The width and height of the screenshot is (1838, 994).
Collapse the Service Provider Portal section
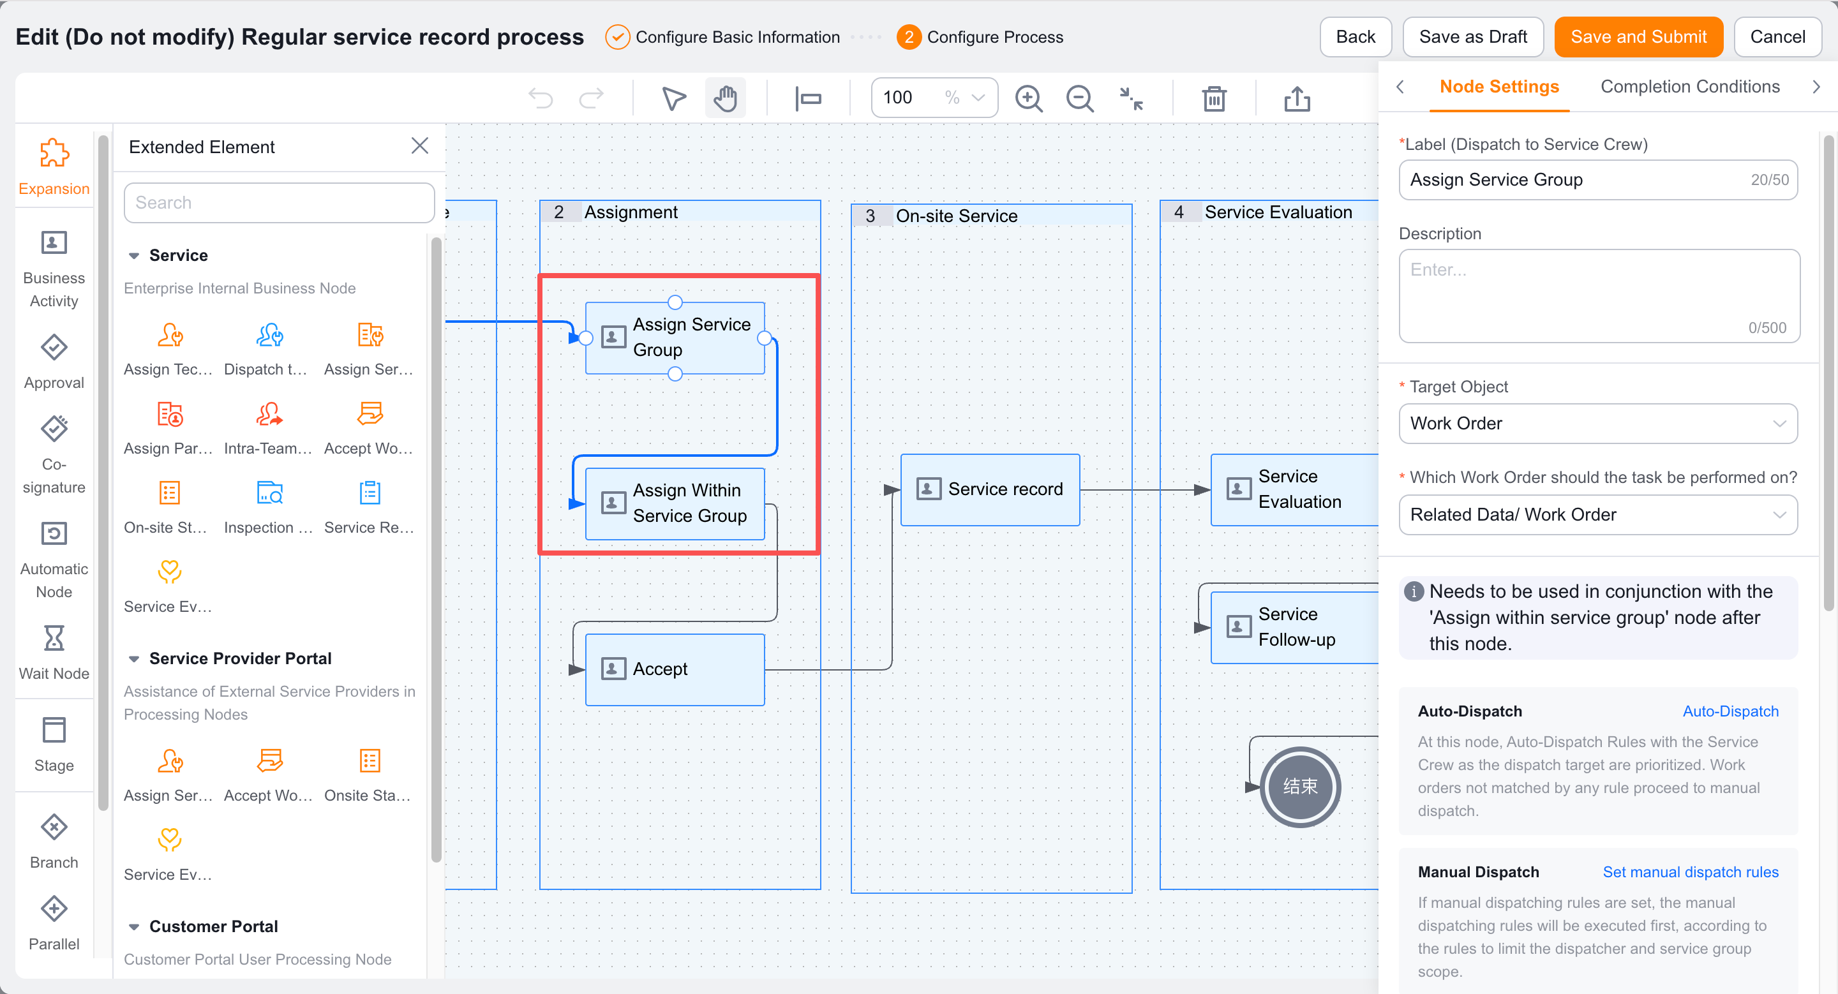coord(133,659)
